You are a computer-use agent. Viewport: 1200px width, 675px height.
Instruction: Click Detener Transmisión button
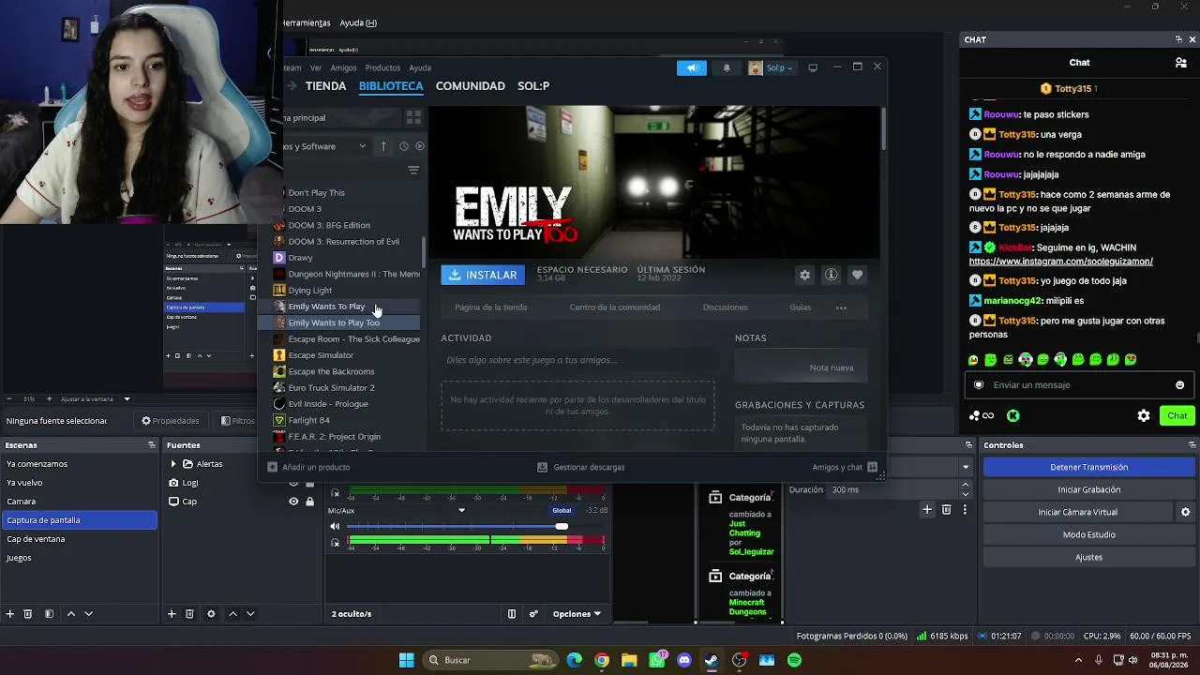click(1088, 467)
